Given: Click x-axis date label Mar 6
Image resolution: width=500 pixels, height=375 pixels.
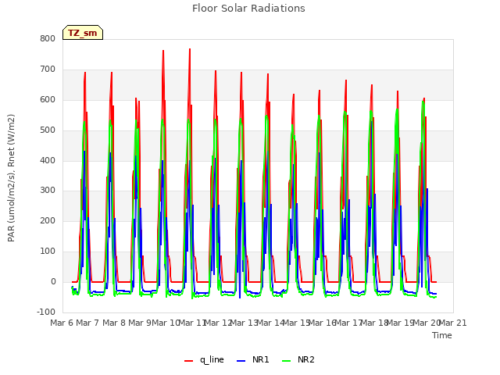Looking at the screenshot, I should [x=62, y=323].
